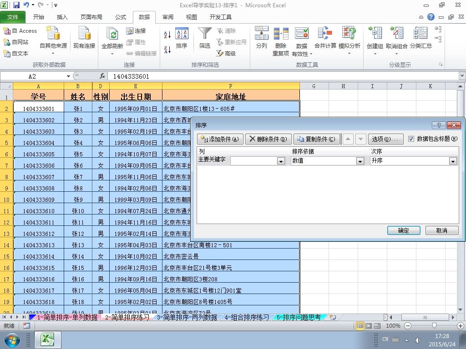Expand Ungroup (取消组合) dropdown

(x=396, y=54)
